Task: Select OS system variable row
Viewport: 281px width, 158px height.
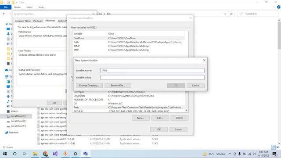Action: tap(129, 104)
